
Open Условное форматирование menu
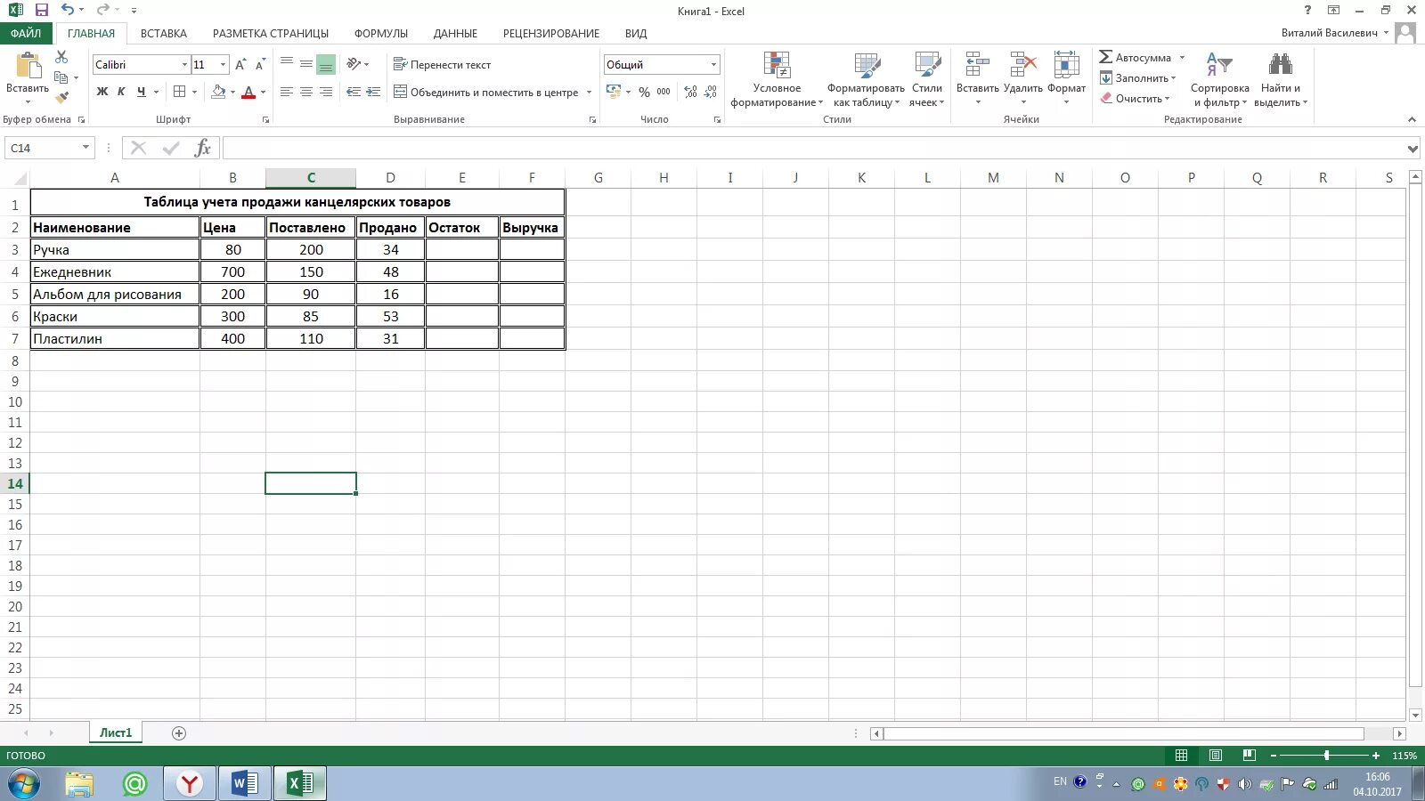click(x=777, y=79)
